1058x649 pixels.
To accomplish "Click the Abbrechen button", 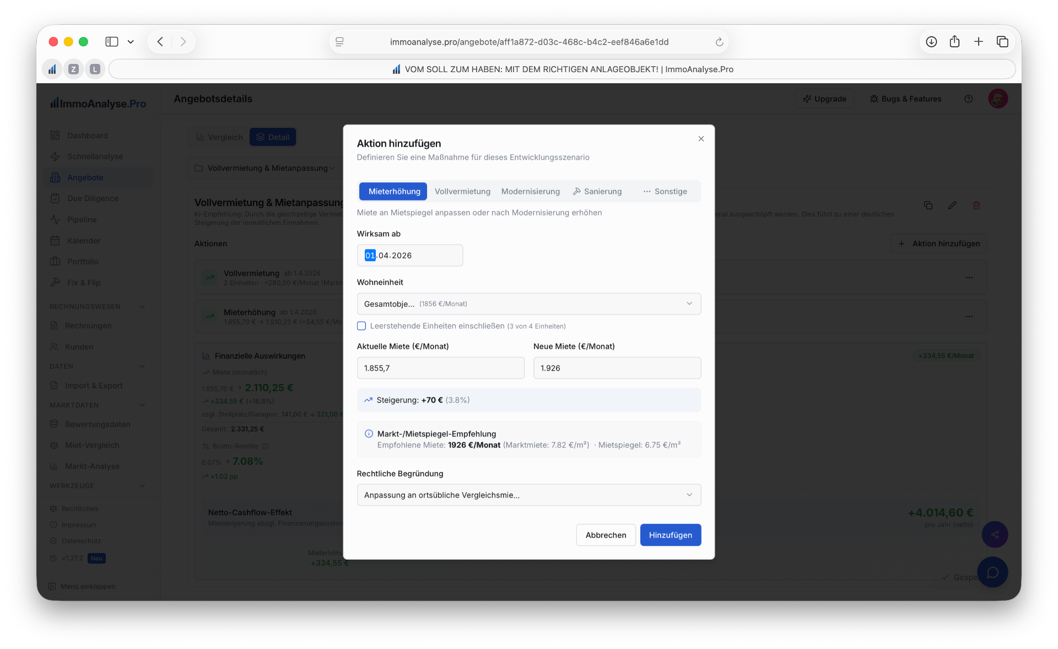I will [606, 535].
